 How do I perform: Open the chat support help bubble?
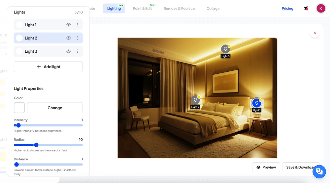319,171
